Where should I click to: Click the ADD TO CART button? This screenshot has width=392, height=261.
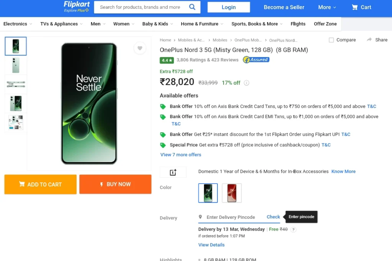[x=41, y=184]
